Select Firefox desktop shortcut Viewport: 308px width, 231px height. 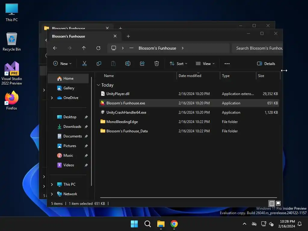[12, 100]
